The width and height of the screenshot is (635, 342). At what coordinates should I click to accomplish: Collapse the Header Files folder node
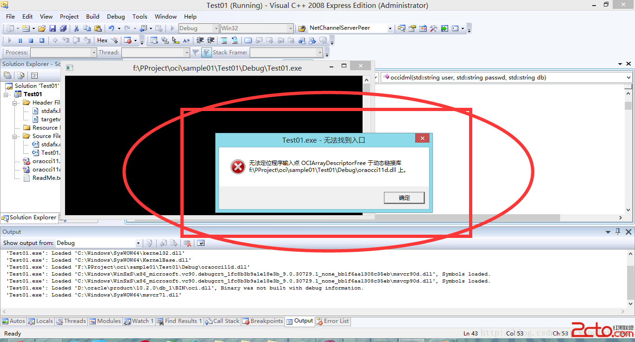pyautogui.click(x=15, y=103)
